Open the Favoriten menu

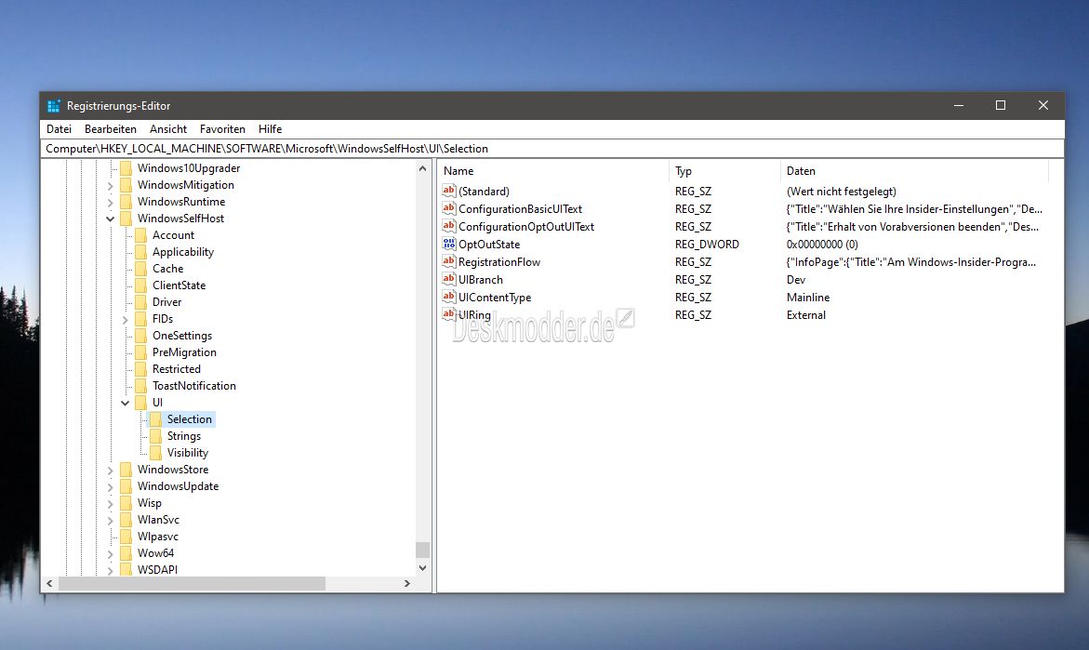click(222, 129)
